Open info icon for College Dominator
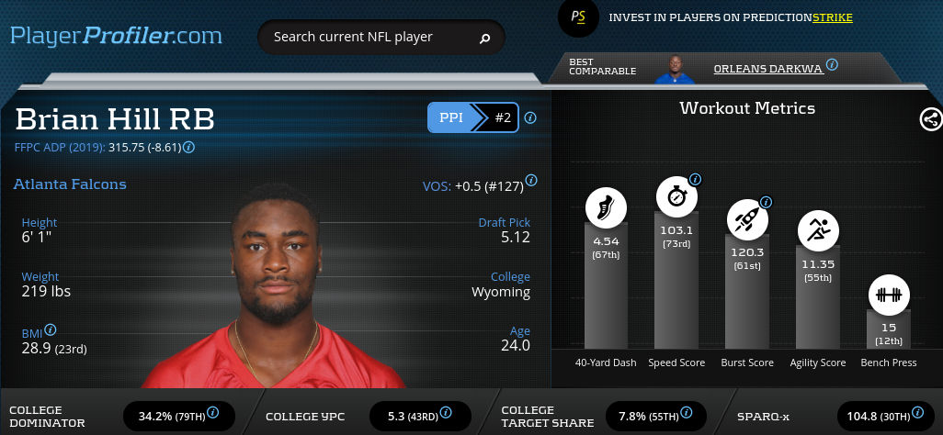The height and width of the screenshot is (435, 943). 213,413
